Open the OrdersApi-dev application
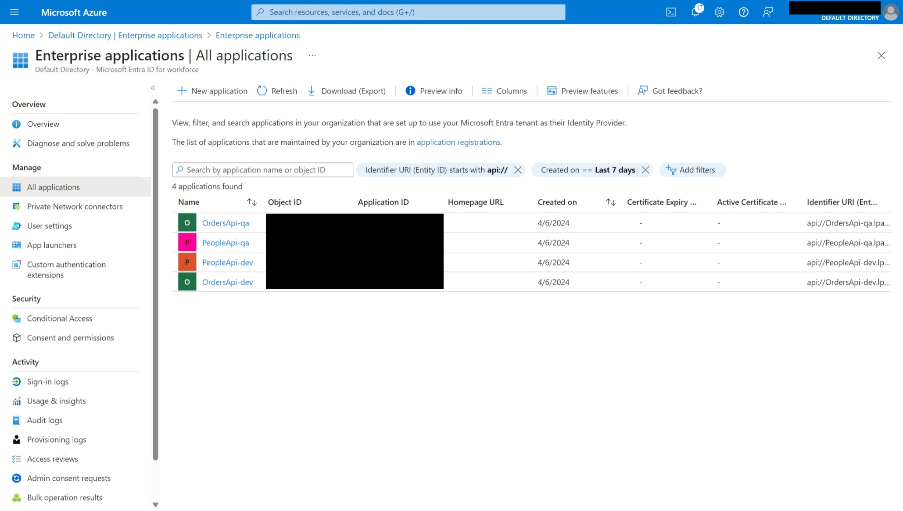This screenshot has height=511, width=903. 227,282
